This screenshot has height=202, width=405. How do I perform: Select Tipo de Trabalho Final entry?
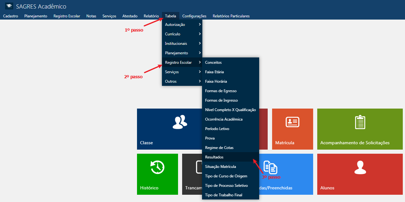(223, 195)
